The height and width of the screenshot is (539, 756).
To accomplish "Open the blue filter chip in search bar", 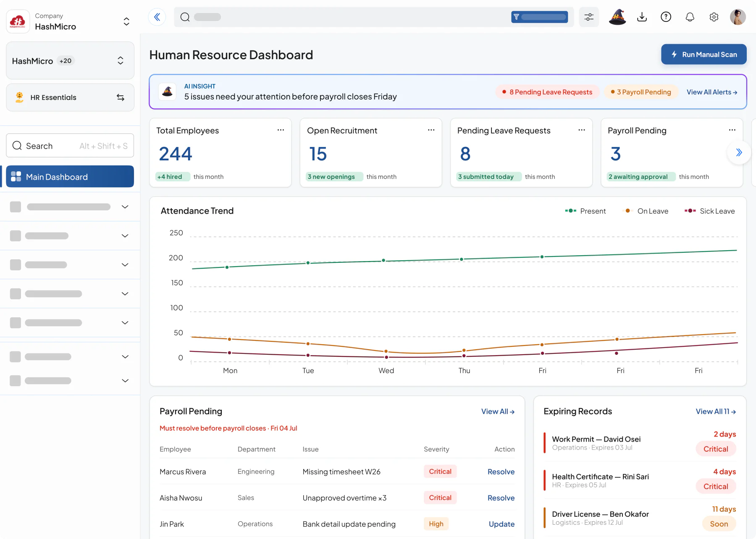I will click(539, 17).
